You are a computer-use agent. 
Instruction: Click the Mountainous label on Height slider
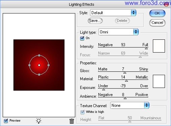coord(151,118)
